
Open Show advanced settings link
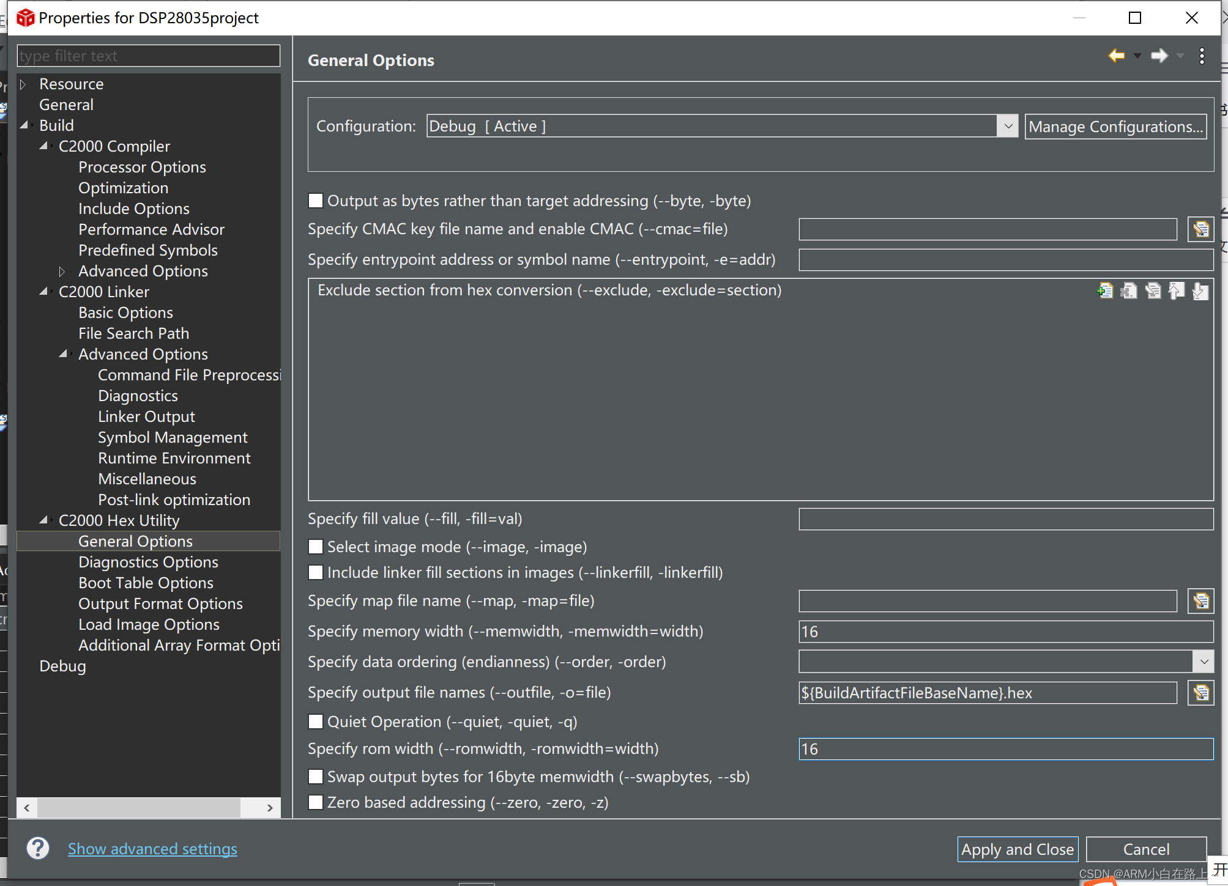[x=152, y=849]
